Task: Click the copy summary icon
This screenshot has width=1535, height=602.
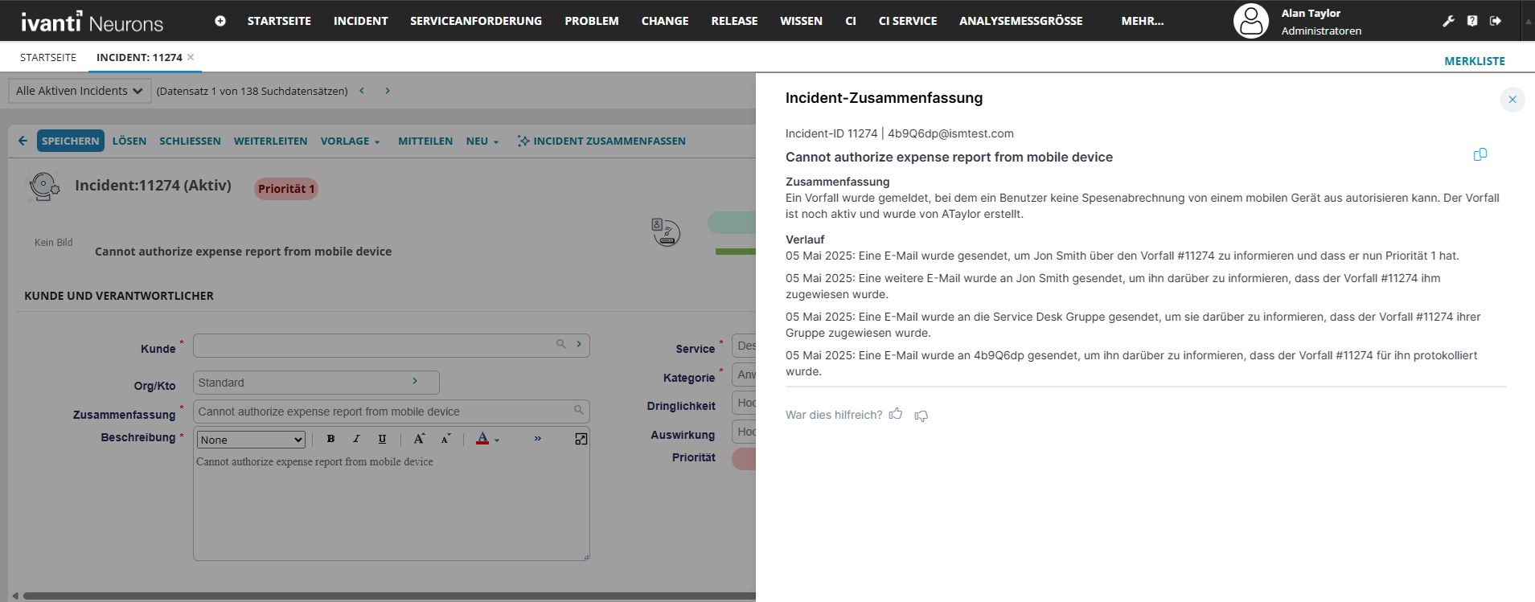Action: 1480,154
